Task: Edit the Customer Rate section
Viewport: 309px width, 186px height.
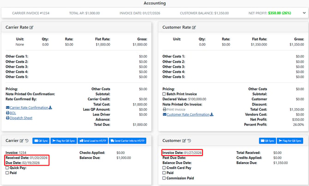Action: (194, 28)
